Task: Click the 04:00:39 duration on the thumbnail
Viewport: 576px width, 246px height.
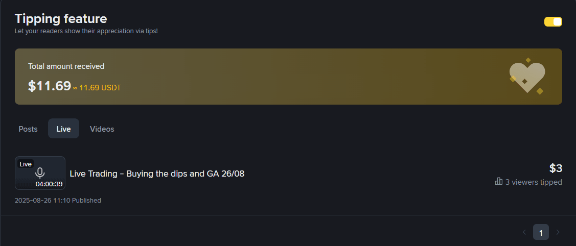Action: (49, 184)
